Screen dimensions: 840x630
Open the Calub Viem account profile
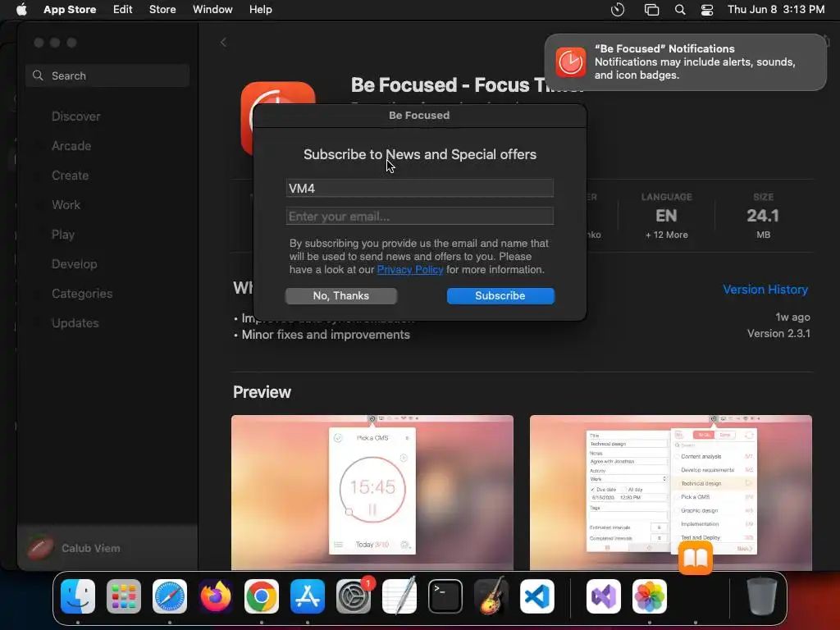click(75, 548)
